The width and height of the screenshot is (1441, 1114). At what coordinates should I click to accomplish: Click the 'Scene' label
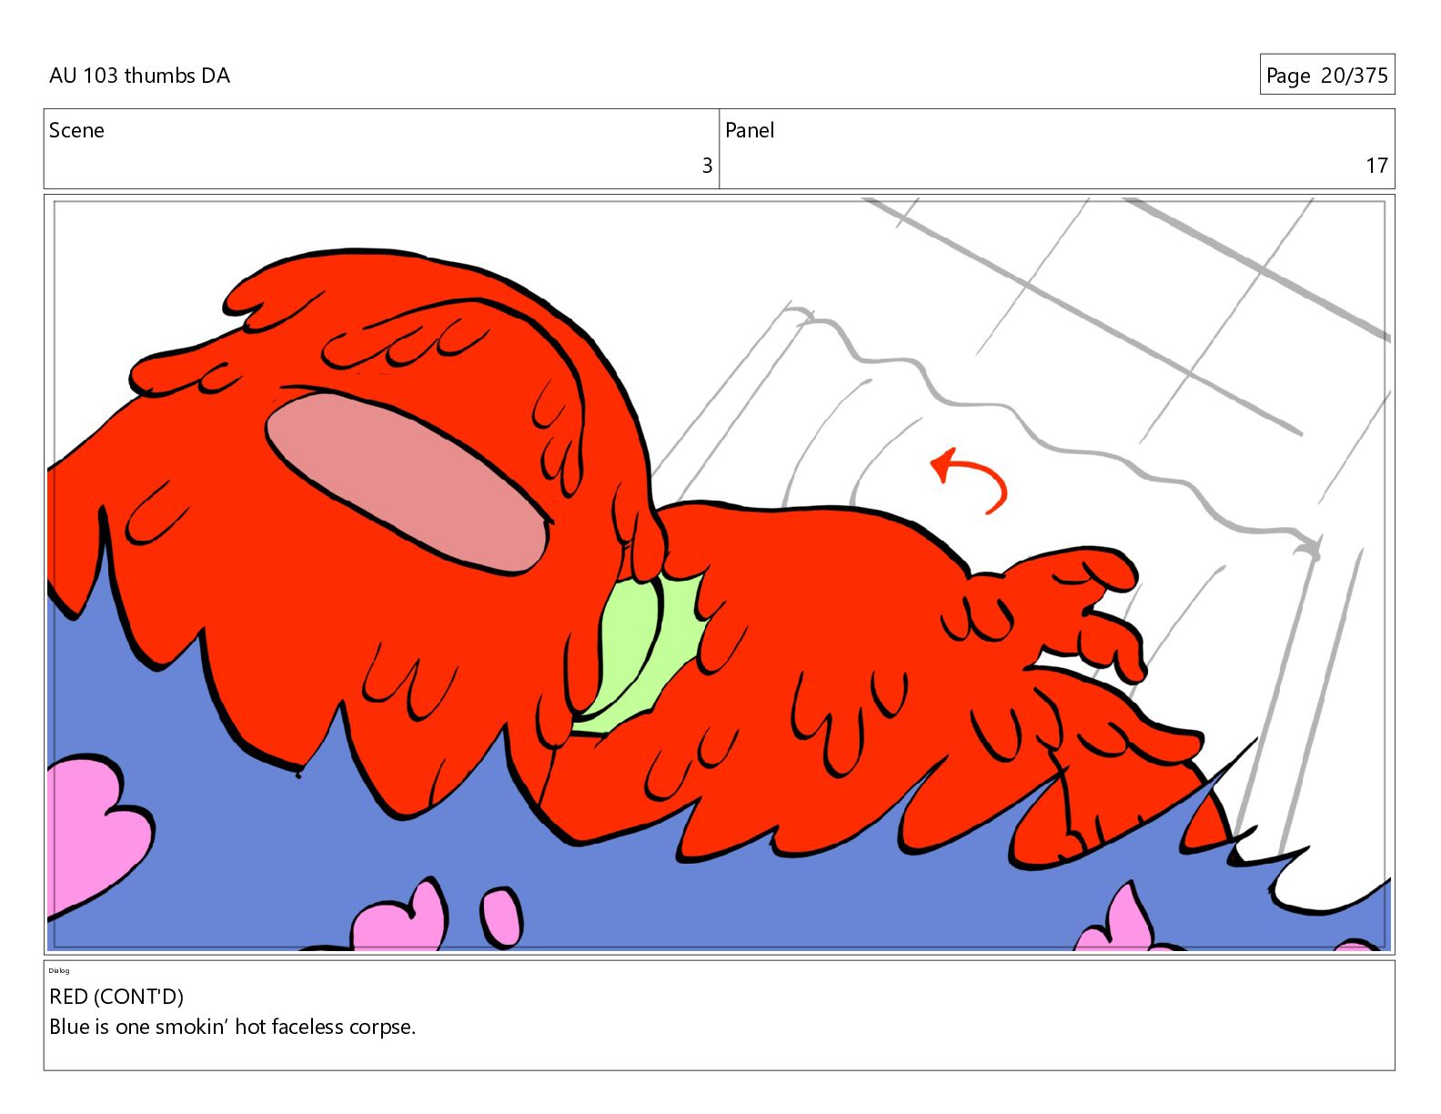pos(76,130)
